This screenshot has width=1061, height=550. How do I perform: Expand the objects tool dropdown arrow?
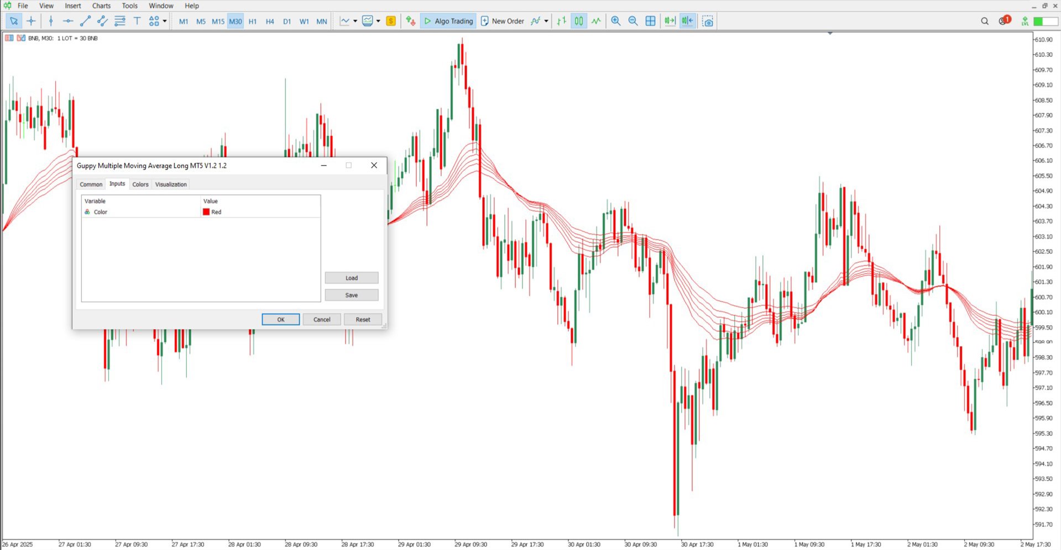(x=165, y=21)
